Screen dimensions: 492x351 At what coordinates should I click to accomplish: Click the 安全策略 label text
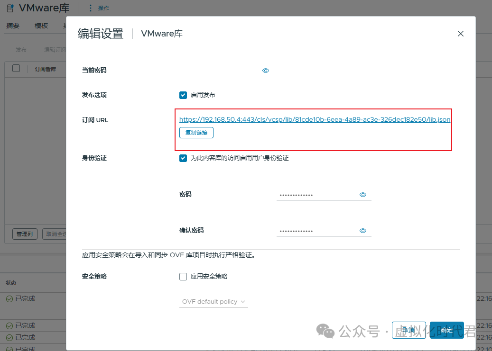(x=94, y=277)
